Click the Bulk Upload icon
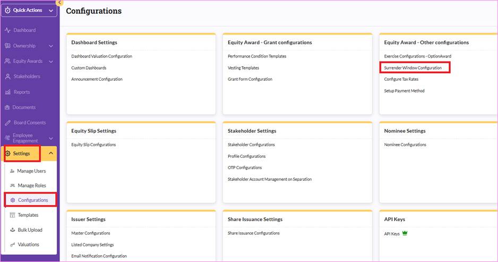The height and width of the screenshot is (262, 498). coord(12,230)
